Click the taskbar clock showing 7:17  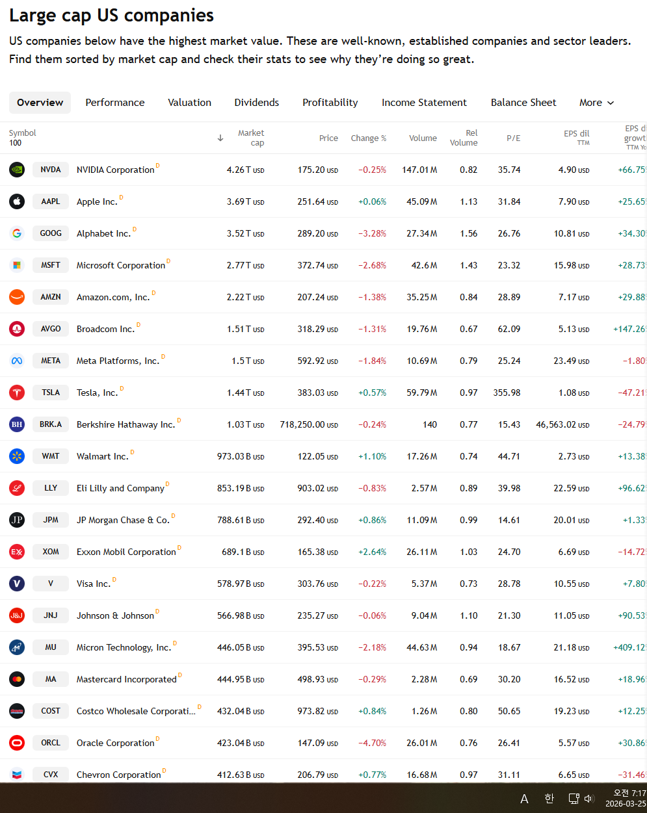(x=630, y=793)
